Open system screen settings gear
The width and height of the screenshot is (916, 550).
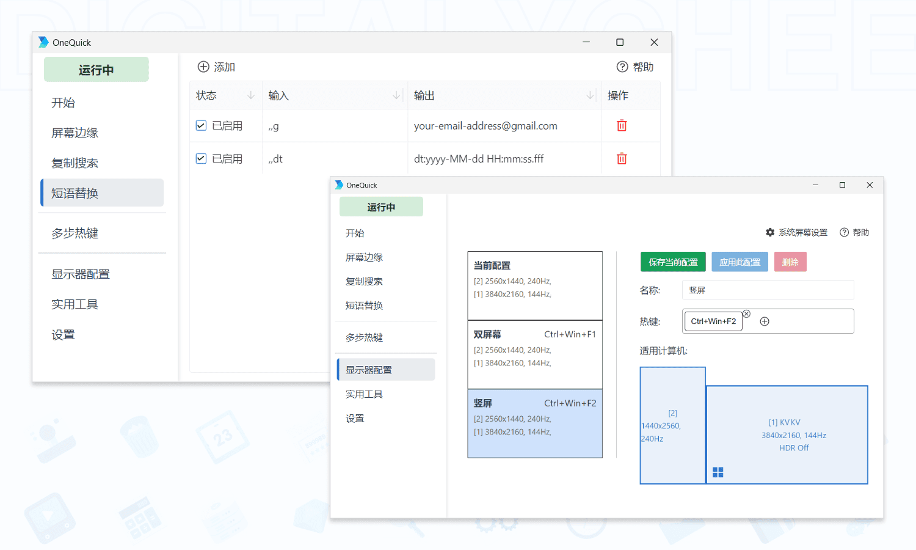pos(771,232)
